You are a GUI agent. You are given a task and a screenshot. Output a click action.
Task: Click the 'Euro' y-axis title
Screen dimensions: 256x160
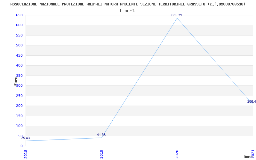[16, 81]
